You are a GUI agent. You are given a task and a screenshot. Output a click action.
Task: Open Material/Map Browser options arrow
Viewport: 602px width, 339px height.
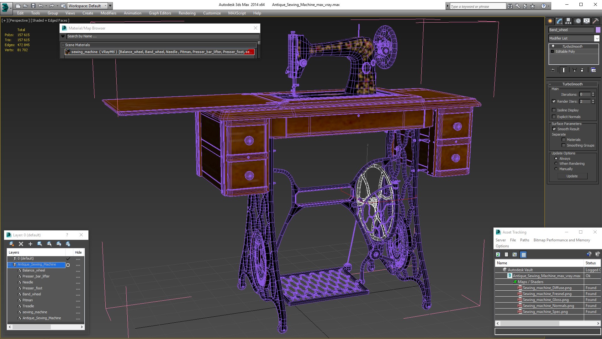pyautogui.click(x=63, y=36)
